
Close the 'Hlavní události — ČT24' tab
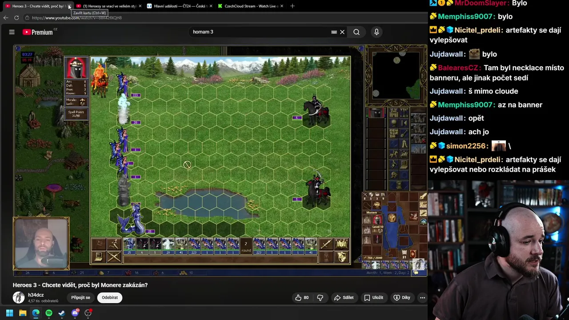coord(211,6)
